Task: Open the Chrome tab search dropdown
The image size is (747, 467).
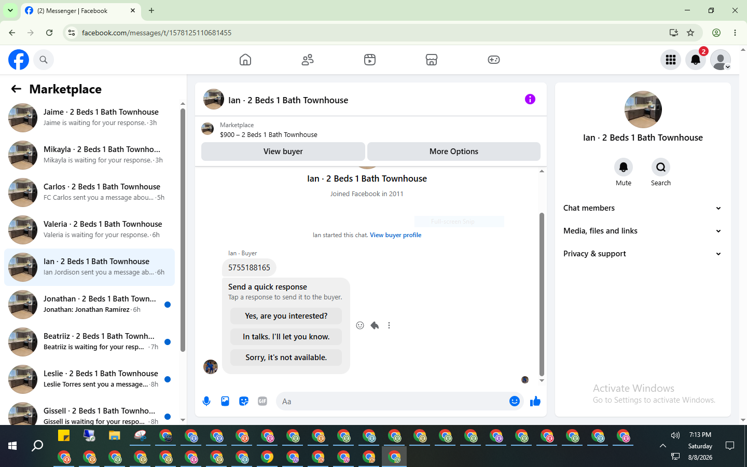Action: (x=10, y=10)
